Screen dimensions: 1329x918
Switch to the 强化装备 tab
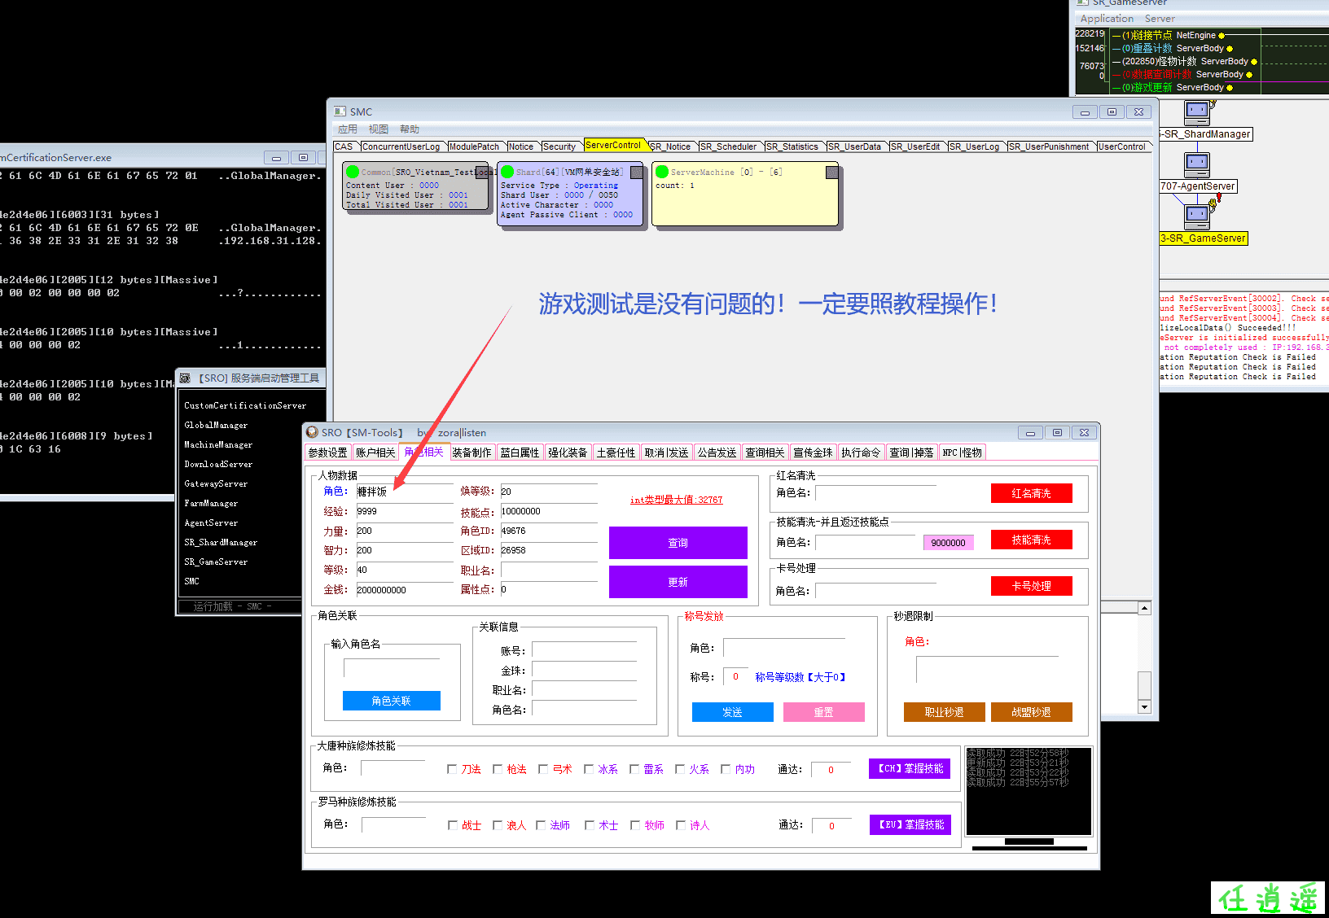568,452
